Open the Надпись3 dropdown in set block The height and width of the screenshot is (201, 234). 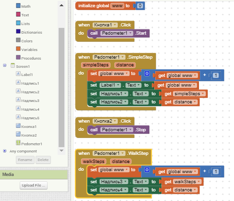tap(114, 182)
